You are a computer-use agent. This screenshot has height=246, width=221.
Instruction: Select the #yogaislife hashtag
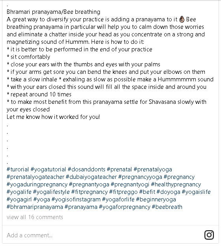click(196, 192)
